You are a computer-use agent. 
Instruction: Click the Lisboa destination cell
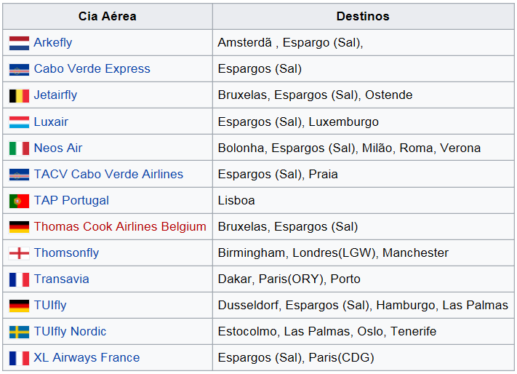click(x=363, y=201)
